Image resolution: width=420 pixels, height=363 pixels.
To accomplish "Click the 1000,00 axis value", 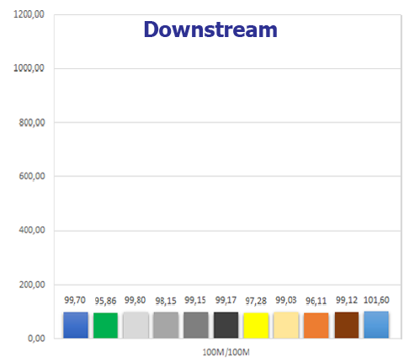I will pos(29,68).
